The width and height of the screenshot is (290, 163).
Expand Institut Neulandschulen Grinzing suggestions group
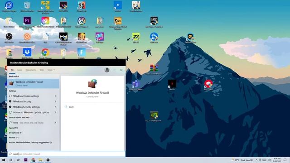pos(30,143)
